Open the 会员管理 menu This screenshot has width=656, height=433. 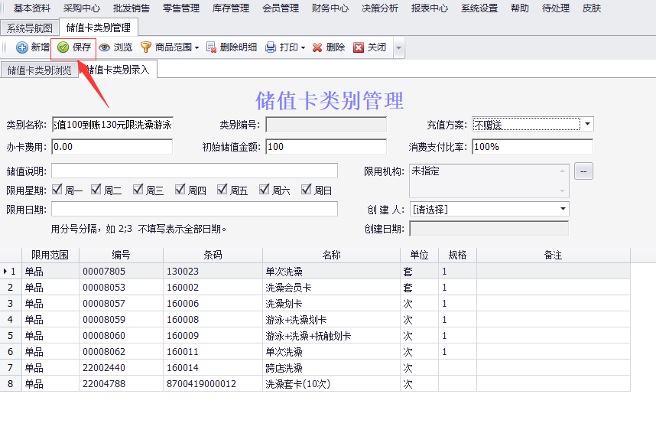(281, 8)
